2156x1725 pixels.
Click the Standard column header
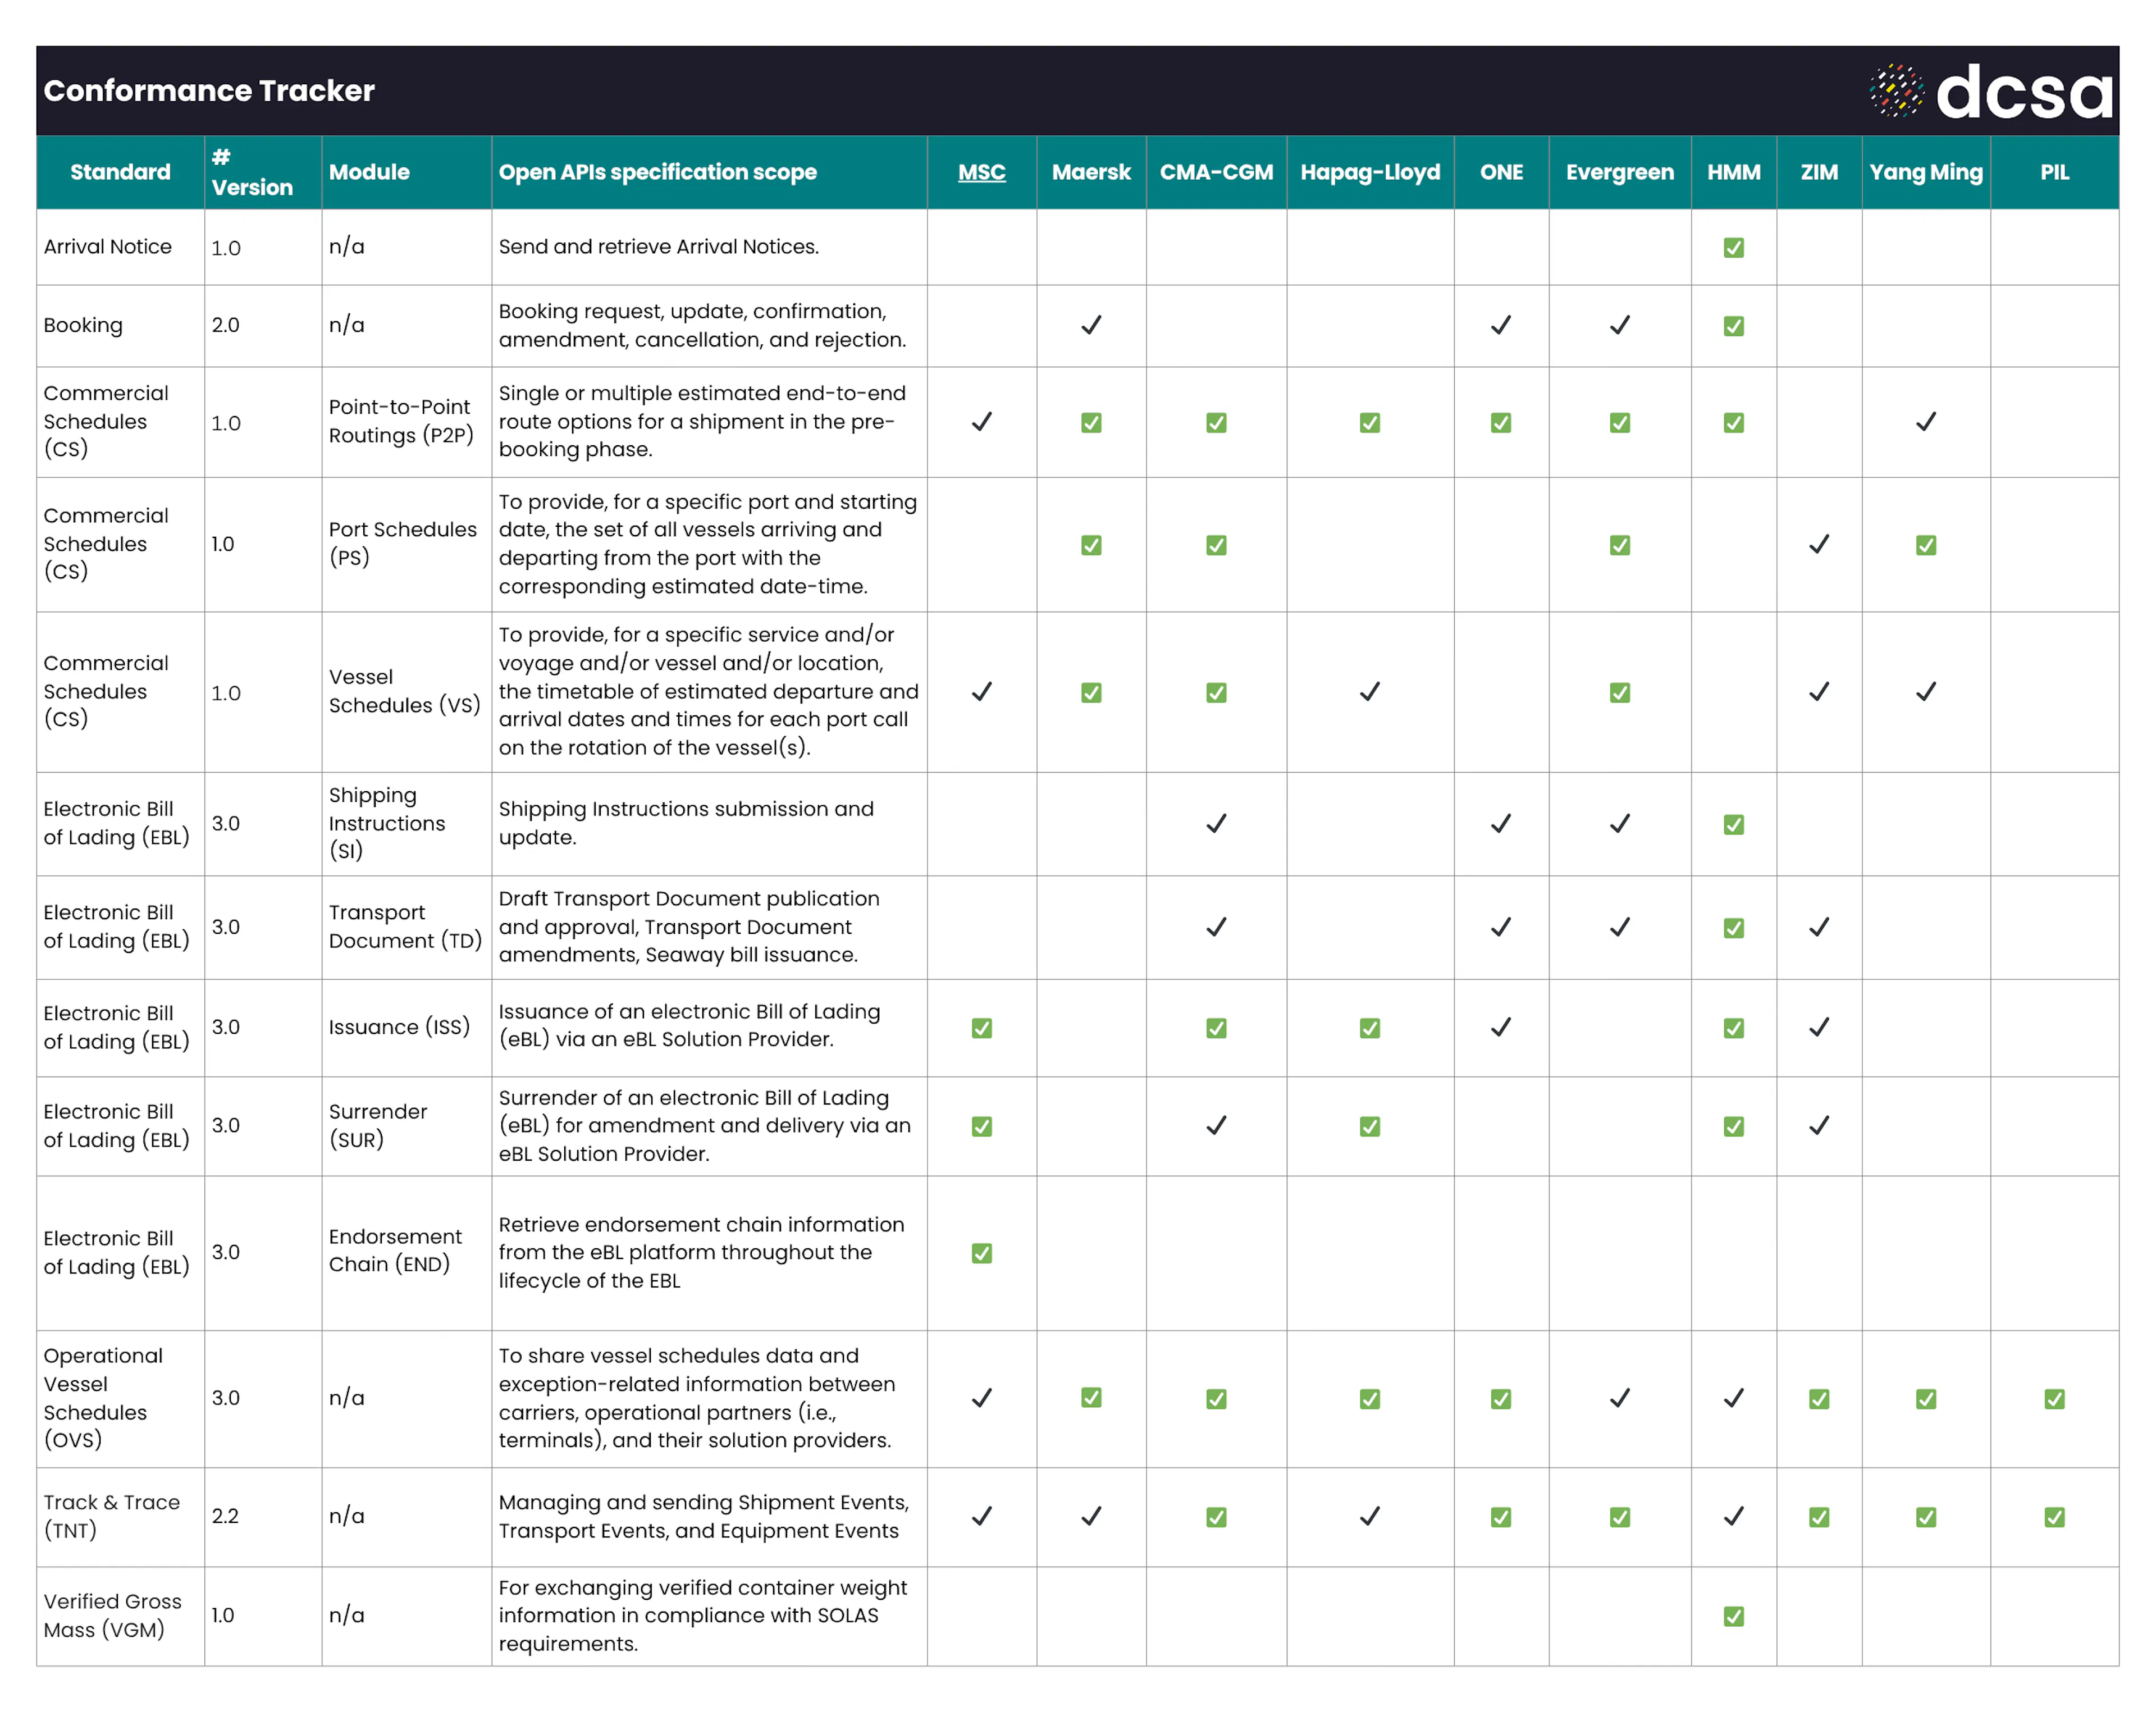pos(120,172)
